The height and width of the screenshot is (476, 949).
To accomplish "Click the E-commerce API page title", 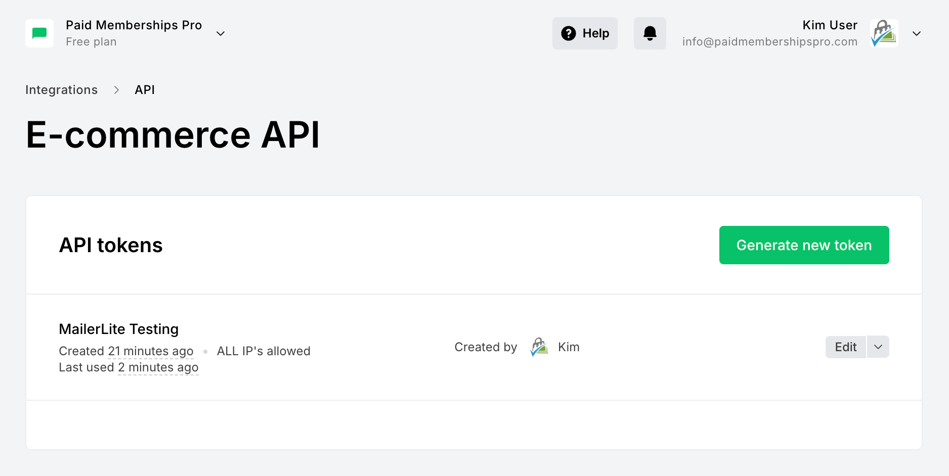I will (173, 135).
